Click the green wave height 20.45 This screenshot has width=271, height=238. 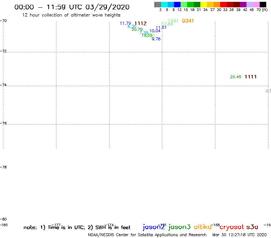pos(235,77)
